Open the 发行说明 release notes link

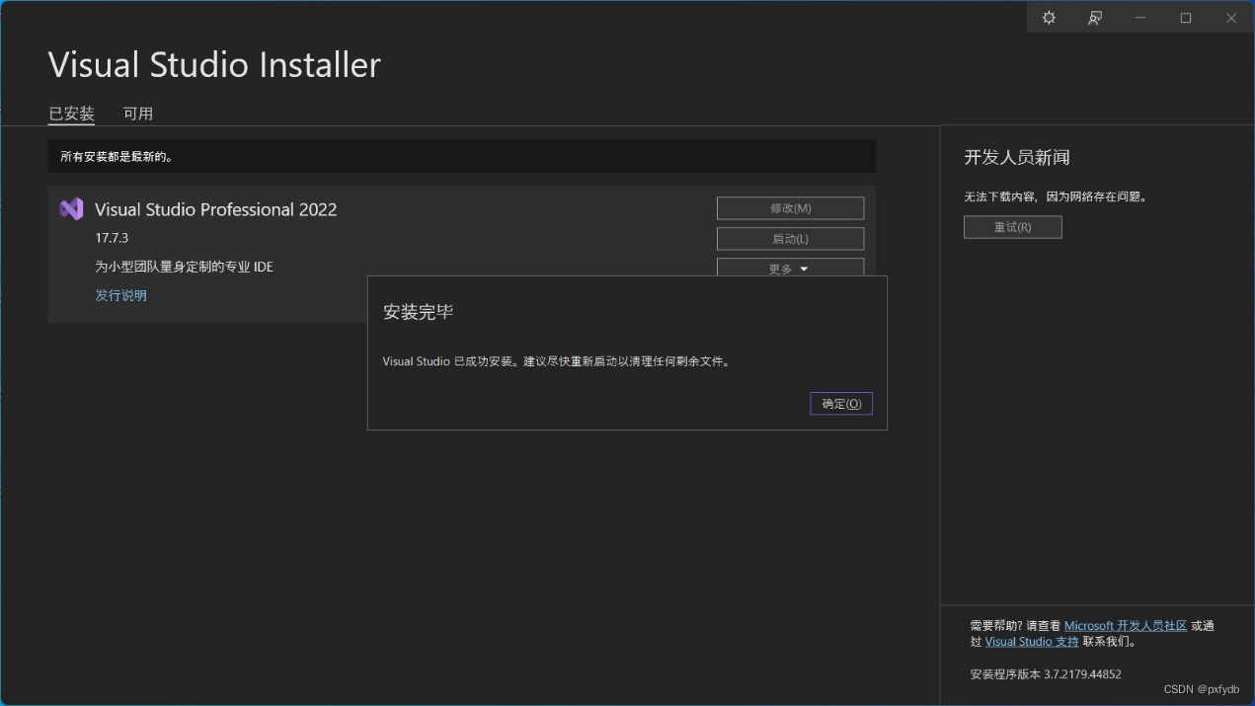pyautogui.click(x=120, y=294)
